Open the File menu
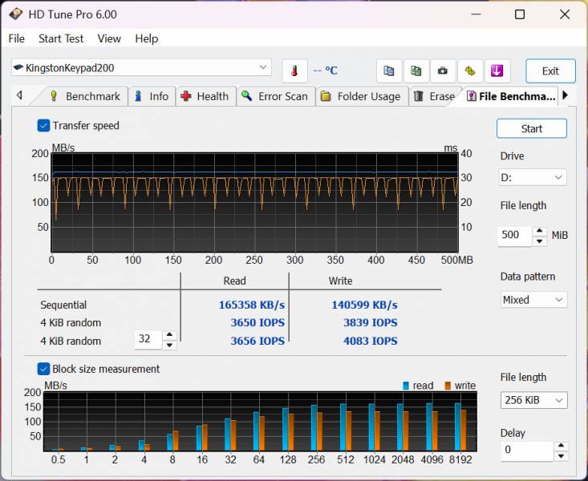The height and width of the screenshot is (481, 588). point(17,38)
